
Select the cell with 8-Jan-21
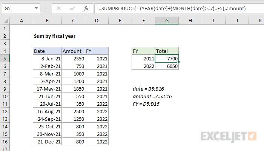pos(47,59)
